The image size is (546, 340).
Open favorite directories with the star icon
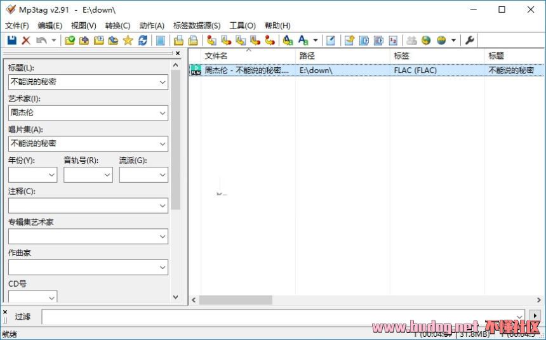[128, 41]
